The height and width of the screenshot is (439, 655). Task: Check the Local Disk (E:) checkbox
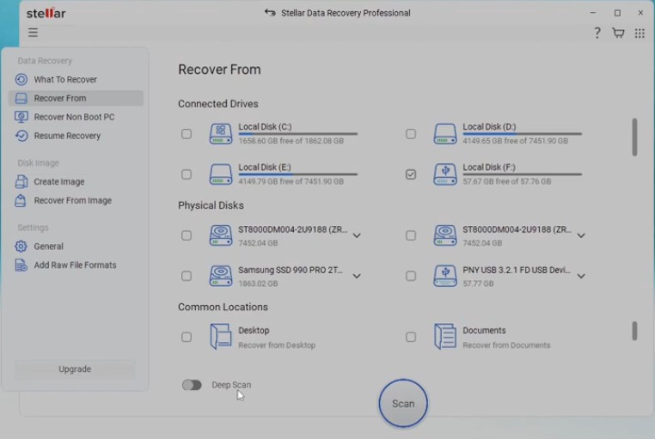pyautogui.click(x=187, y=174)
